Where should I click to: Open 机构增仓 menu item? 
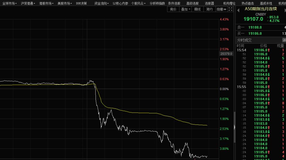[229, 3]
